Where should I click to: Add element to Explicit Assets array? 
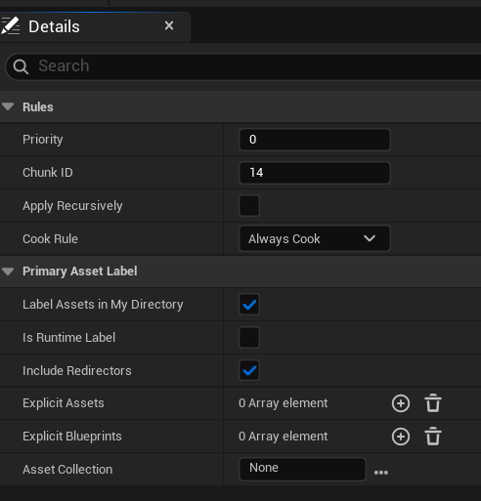tap(401, 403)
